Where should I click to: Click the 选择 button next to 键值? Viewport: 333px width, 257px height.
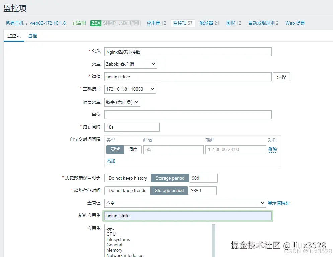pyautogui.click(x=281, y=77)
